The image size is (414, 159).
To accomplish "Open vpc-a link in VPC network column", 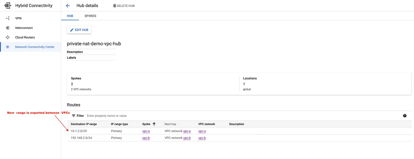I will pos(202,131).
